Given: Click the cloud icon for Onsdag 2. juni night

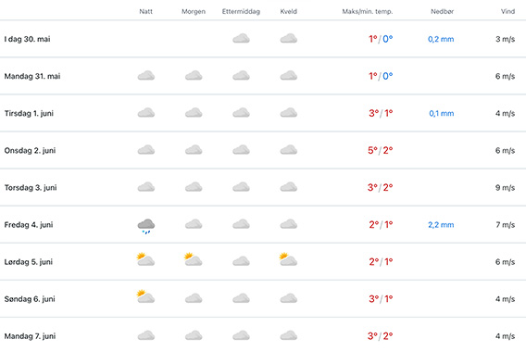Looking at the screenshot, I should (x=146, y=150).
